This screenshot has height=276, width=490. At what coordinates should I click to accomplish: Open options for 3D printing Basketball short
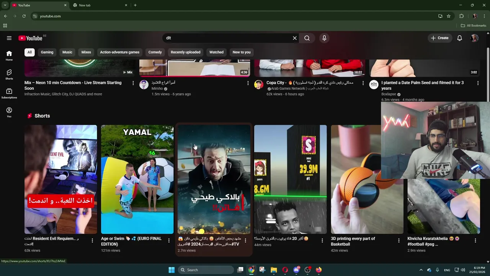[x=399, y=241]
